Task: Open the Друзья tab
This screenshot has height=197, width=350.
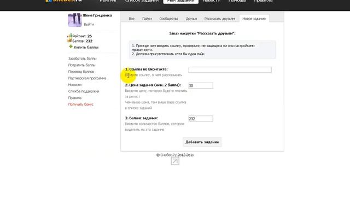Action: 191,19
